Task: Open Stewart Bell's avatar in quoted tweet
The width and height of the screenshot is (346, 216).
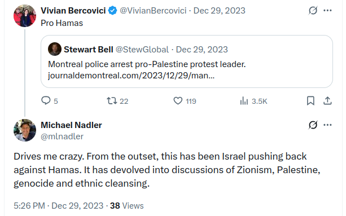Action: pyautogui.click(x=55, y=49)
